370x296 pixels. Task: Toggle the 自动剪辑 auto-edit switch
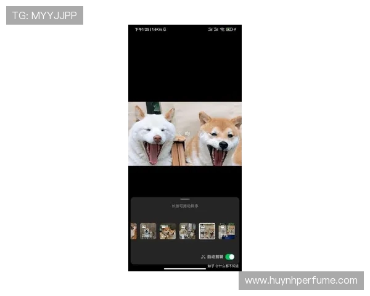(230, 257)
